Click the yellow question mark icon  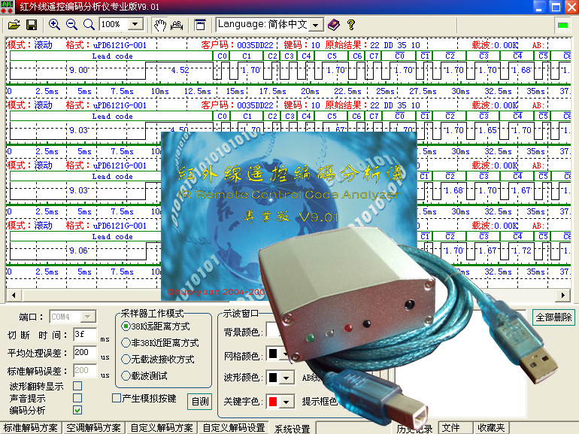(350, 25)
